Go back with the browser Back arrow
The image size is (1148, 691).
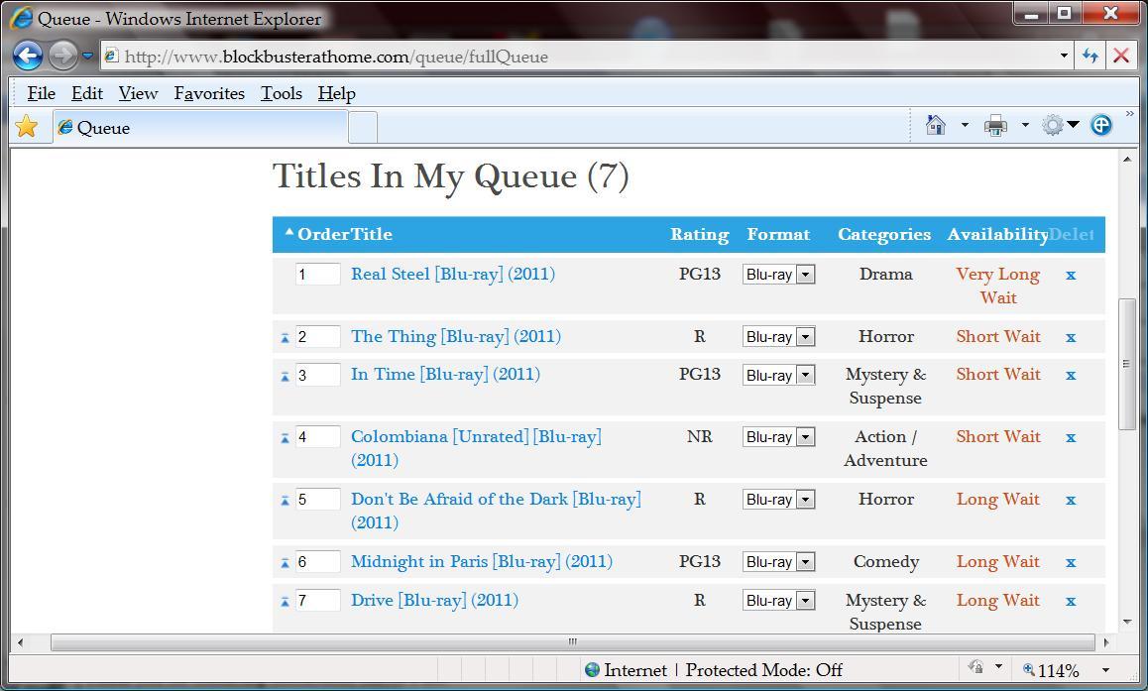[x=28, y=56]
